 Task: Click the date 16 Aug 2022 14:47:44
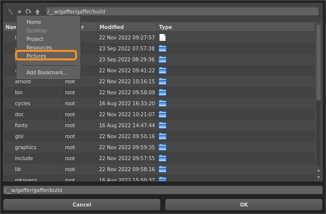tap(127, 125)
